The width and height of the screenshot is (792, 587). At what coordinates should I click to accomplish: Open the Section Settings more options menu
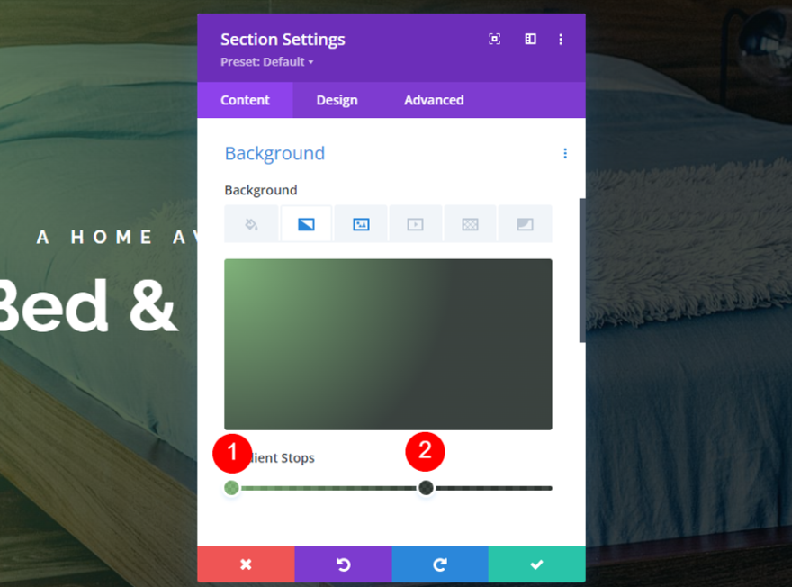561,40
